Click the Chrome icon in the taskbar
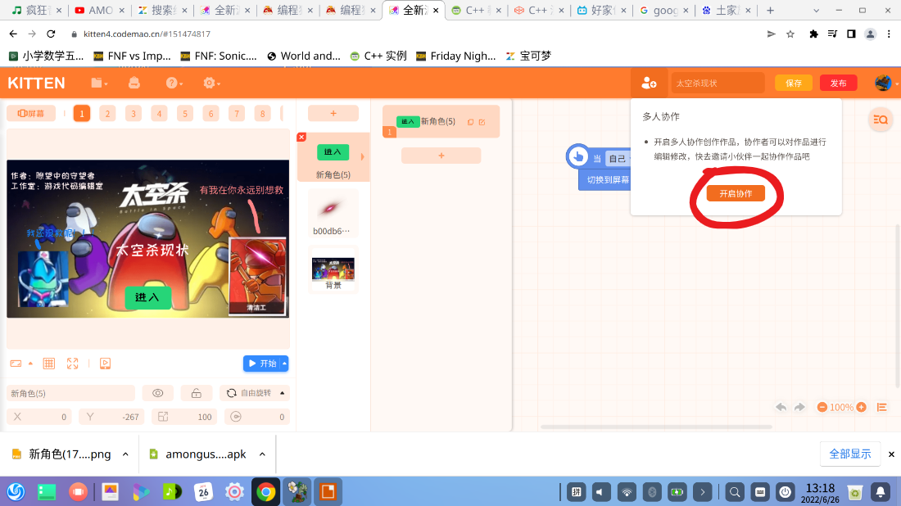 tap(265, 491)
